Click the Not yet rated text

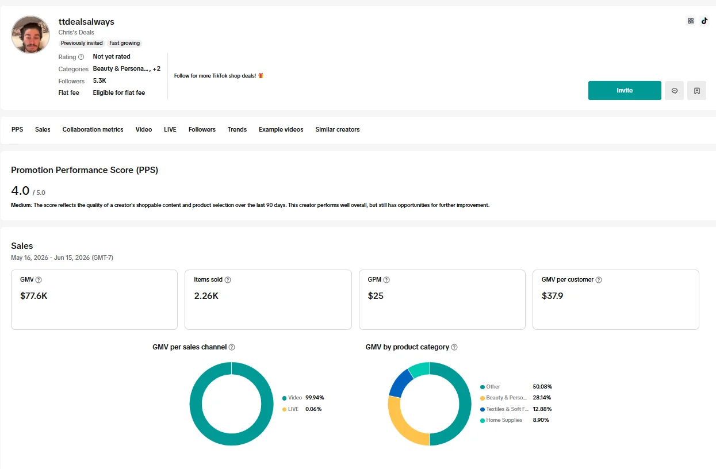[112, 56]
